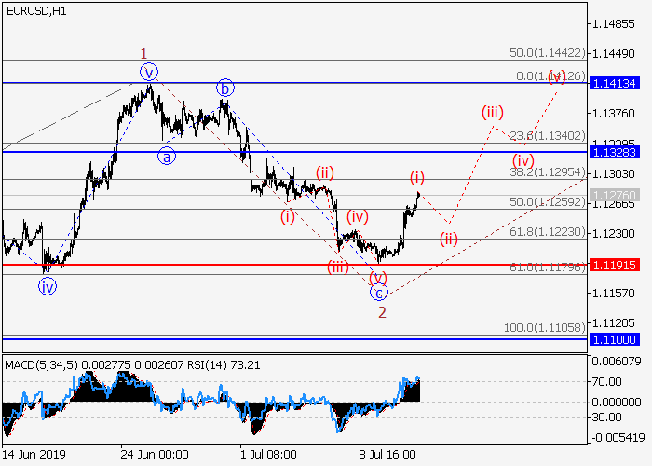Select the blue circled a wave label
652x466 pixels.
click(166, 157)
